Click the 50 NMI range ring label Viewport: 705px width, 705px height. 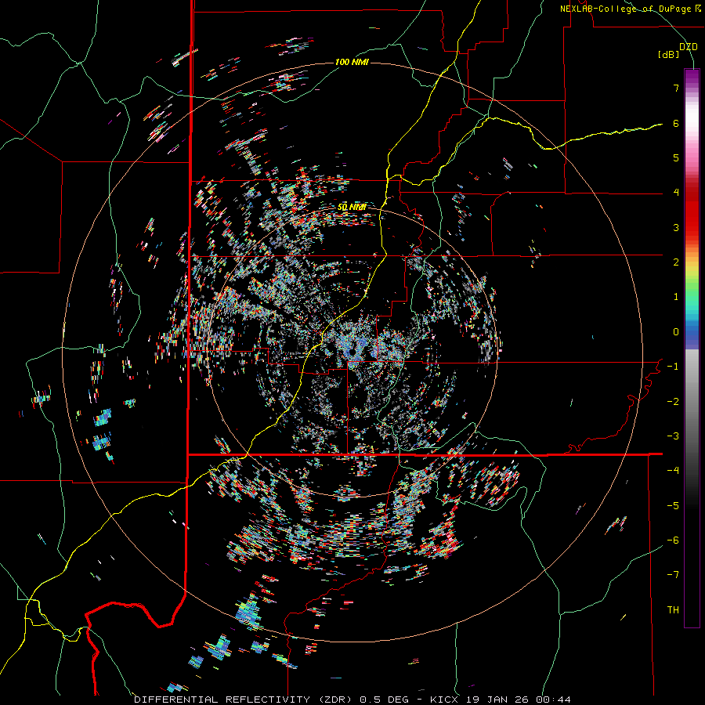[x=352, y=207]
